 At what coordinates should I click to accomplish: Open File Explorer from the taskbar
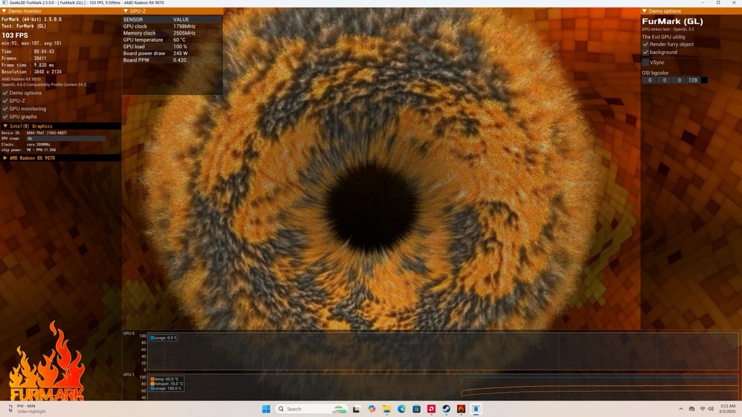click(x=387, y=409)
